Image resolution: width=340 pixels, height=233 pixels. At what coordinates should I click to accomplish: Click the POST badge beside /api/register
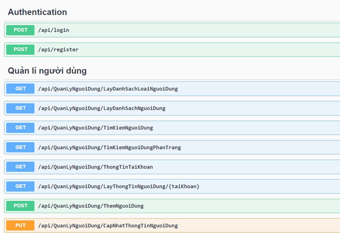pos(20,50)
